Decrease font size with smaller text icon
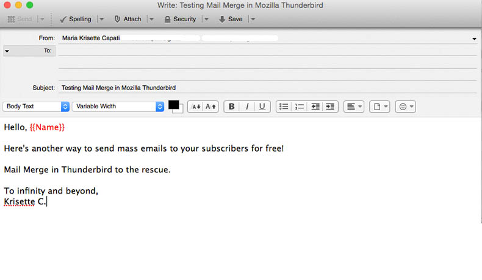This screenshot has width=482, height=280. click(196, 107)
